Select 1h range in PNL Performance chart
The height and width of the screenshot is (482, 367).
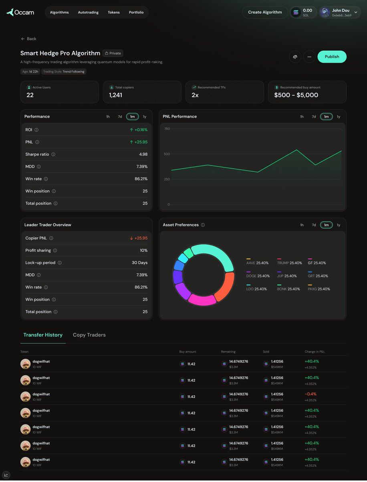click(302, 116)
